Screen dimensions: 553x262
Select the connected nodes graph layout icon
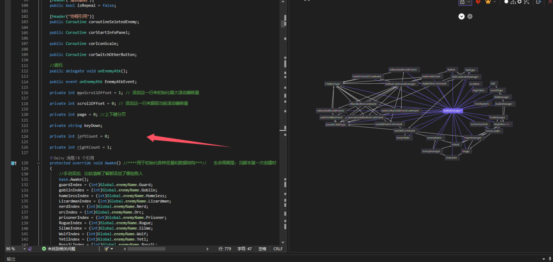(527, 2)
